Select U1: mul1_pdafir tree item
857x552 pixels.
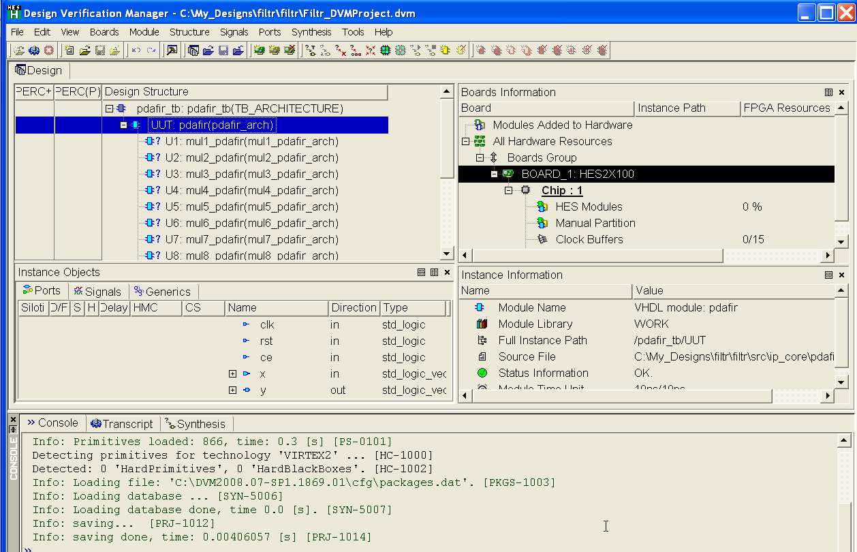(251, 141)
